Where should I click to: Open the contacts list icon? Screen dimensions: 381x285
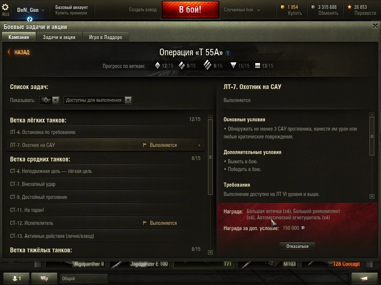pyautogui.click(x=16, y=278)
